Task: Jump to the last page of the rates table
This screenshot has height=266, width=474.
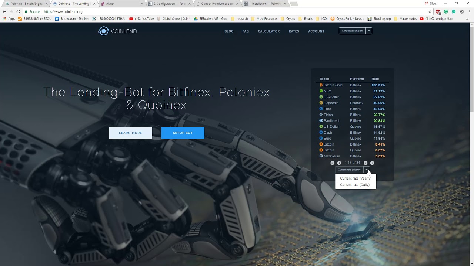Action: coord(372,163)
